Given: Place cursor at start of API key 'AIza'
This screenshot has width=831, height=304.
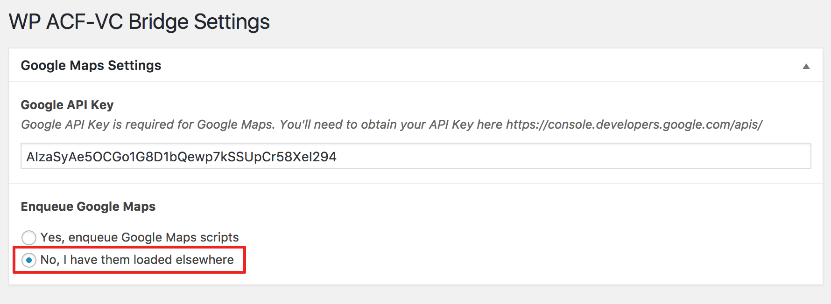Looking at the screenshot, I should pos(27,157).
